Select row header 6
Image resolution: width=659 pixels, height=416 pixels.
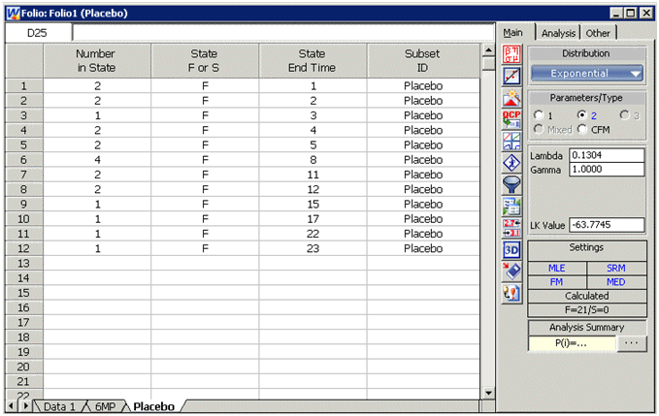pos(24,160)
